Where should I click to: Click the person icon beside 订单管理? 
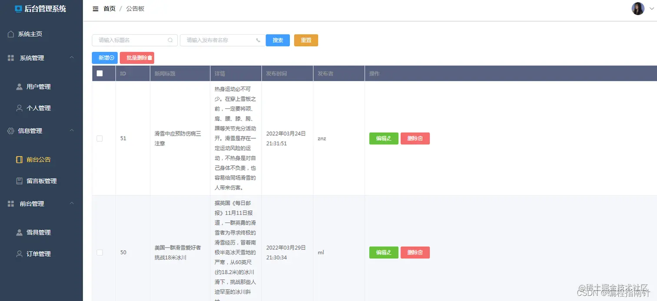coord(19,254)
